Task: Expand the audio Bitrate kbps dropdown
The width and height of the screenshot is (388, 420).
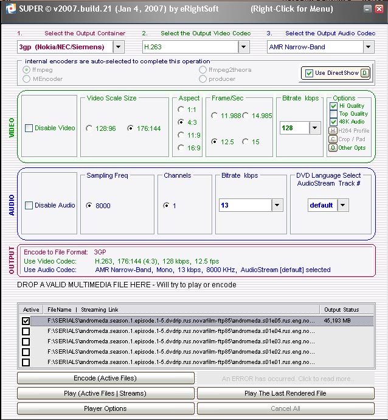Action: coord(277,205)
